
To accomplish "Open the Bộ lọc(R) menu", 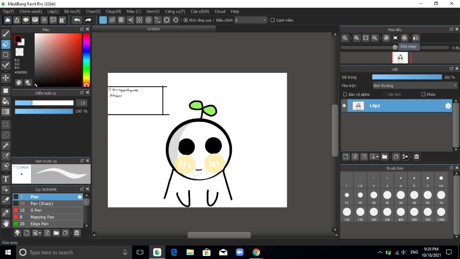I will pyautogui.click(x=72, y=11).
